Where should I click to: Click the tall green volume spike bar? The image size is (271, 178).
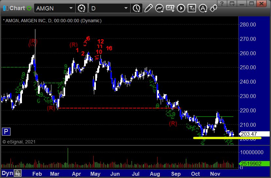(68, 158)
